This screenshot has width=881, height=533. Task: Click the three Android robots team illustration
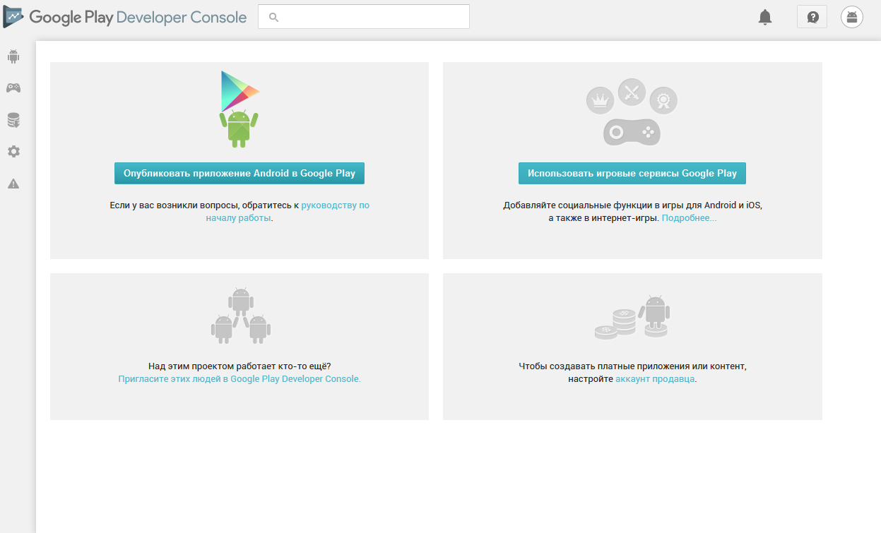[240, 316]
